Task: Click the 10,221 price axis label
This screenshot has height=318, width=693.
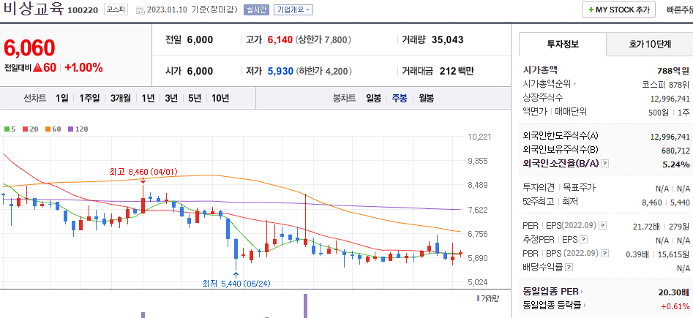Action: coord(479,137)
